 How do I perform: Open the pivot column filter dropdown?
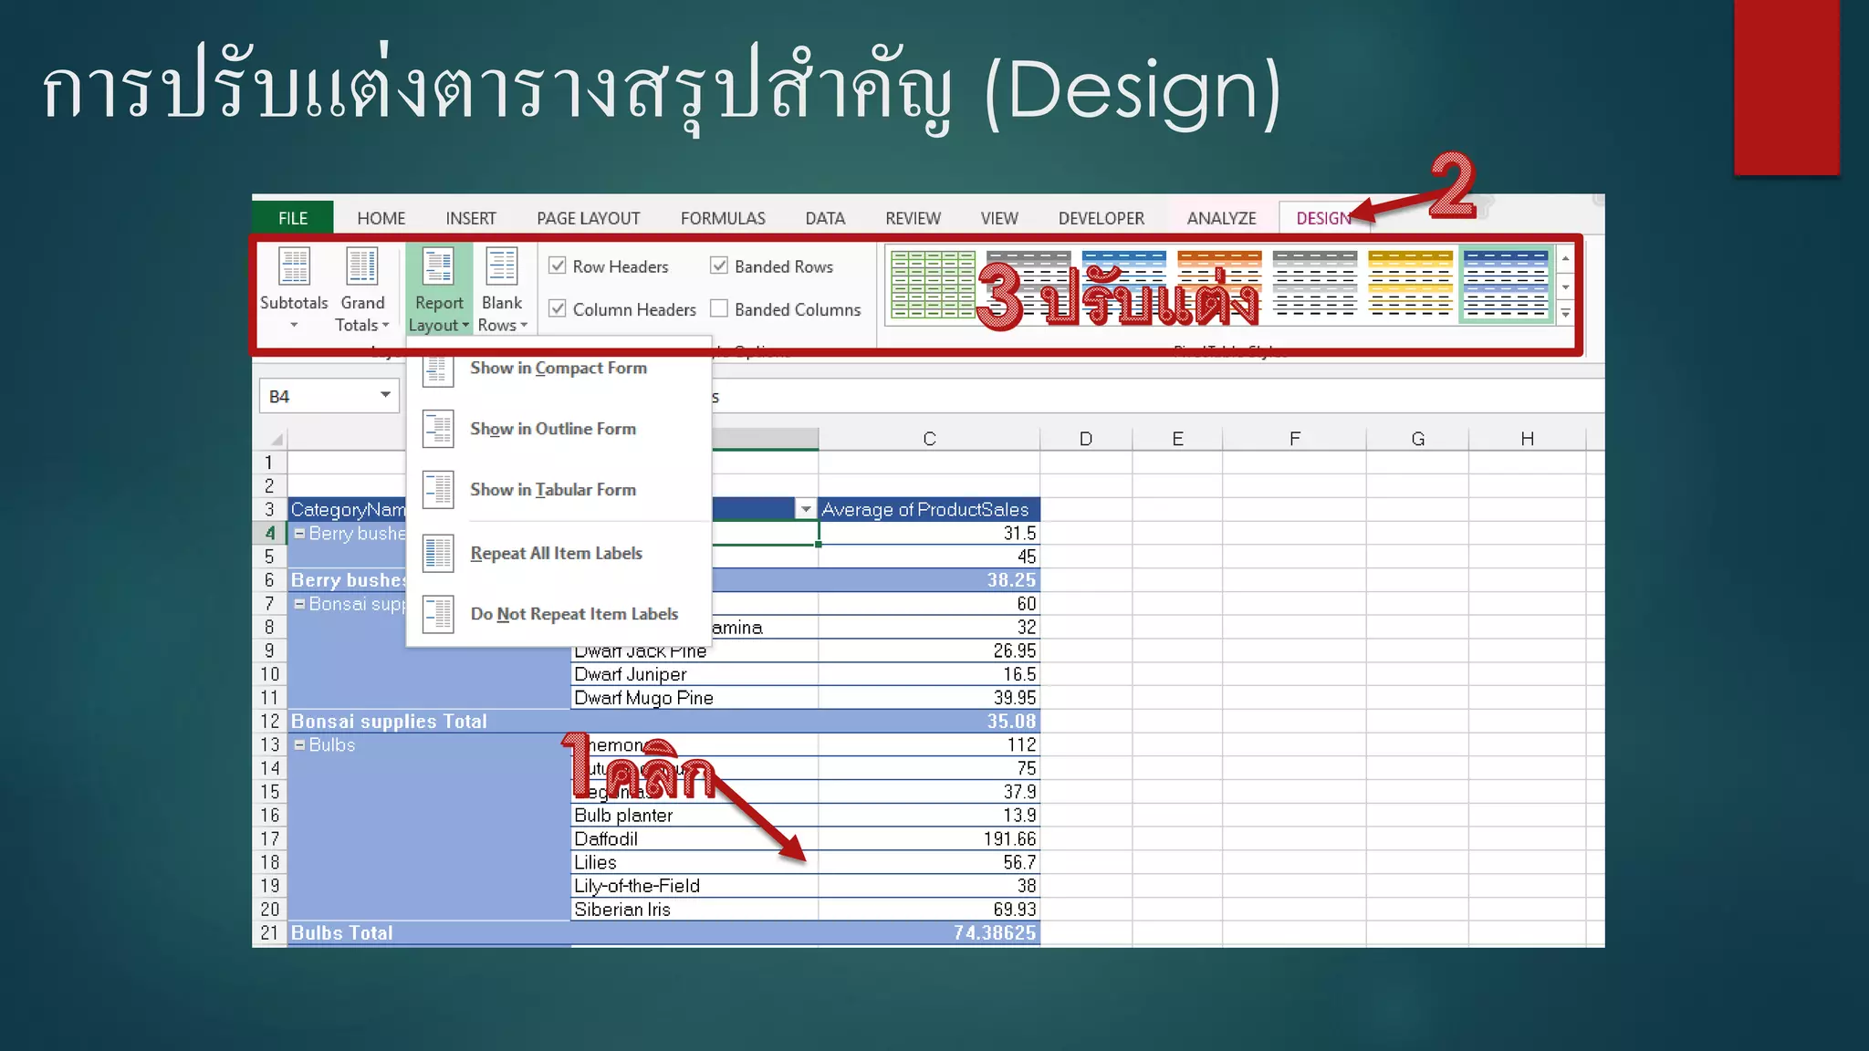tap(806, 509)
